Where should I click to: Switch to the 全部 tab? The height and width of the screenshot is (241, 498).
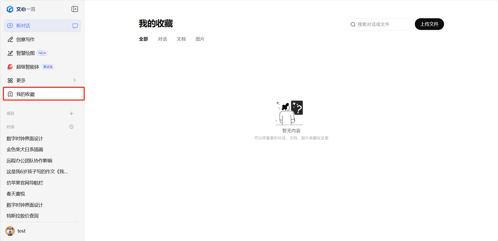tap(143, 39)
